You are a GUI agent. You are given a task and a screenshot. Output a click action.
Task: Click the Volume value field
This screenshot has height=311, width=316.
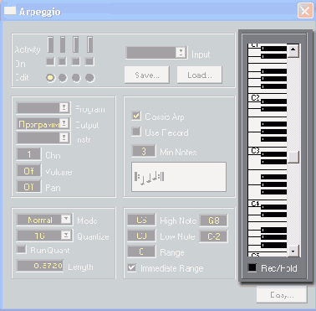point(28,171)
